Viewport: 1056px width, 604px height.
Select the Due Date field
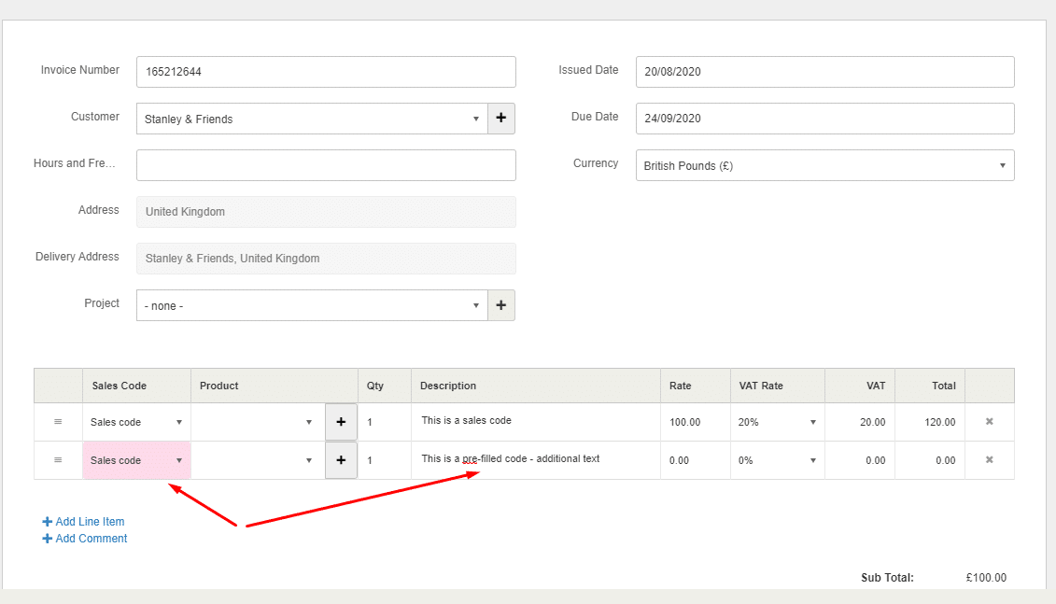[x=824, y=119]
